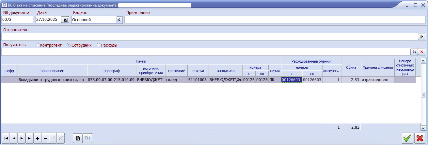Screen dimensions: 428x145
Task: Jump to the last record
Action: click(29, 138)
